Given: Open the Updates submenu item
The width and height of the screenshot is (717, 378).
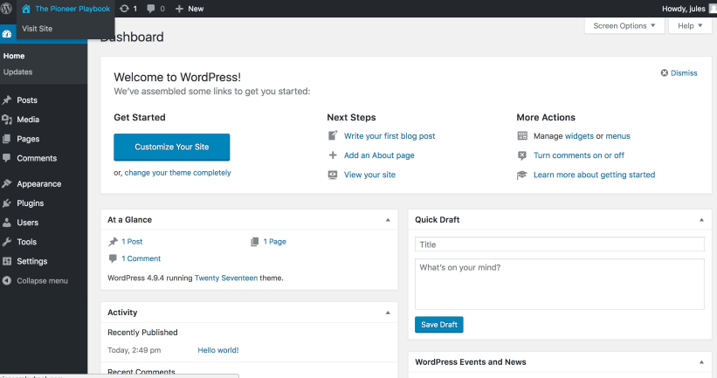Looking at the screenshot, I should (17, 72).
